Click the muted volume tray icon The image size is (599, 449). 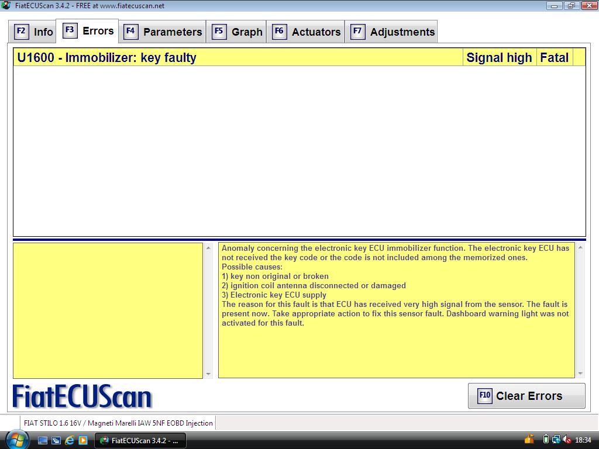pos(567,440)
